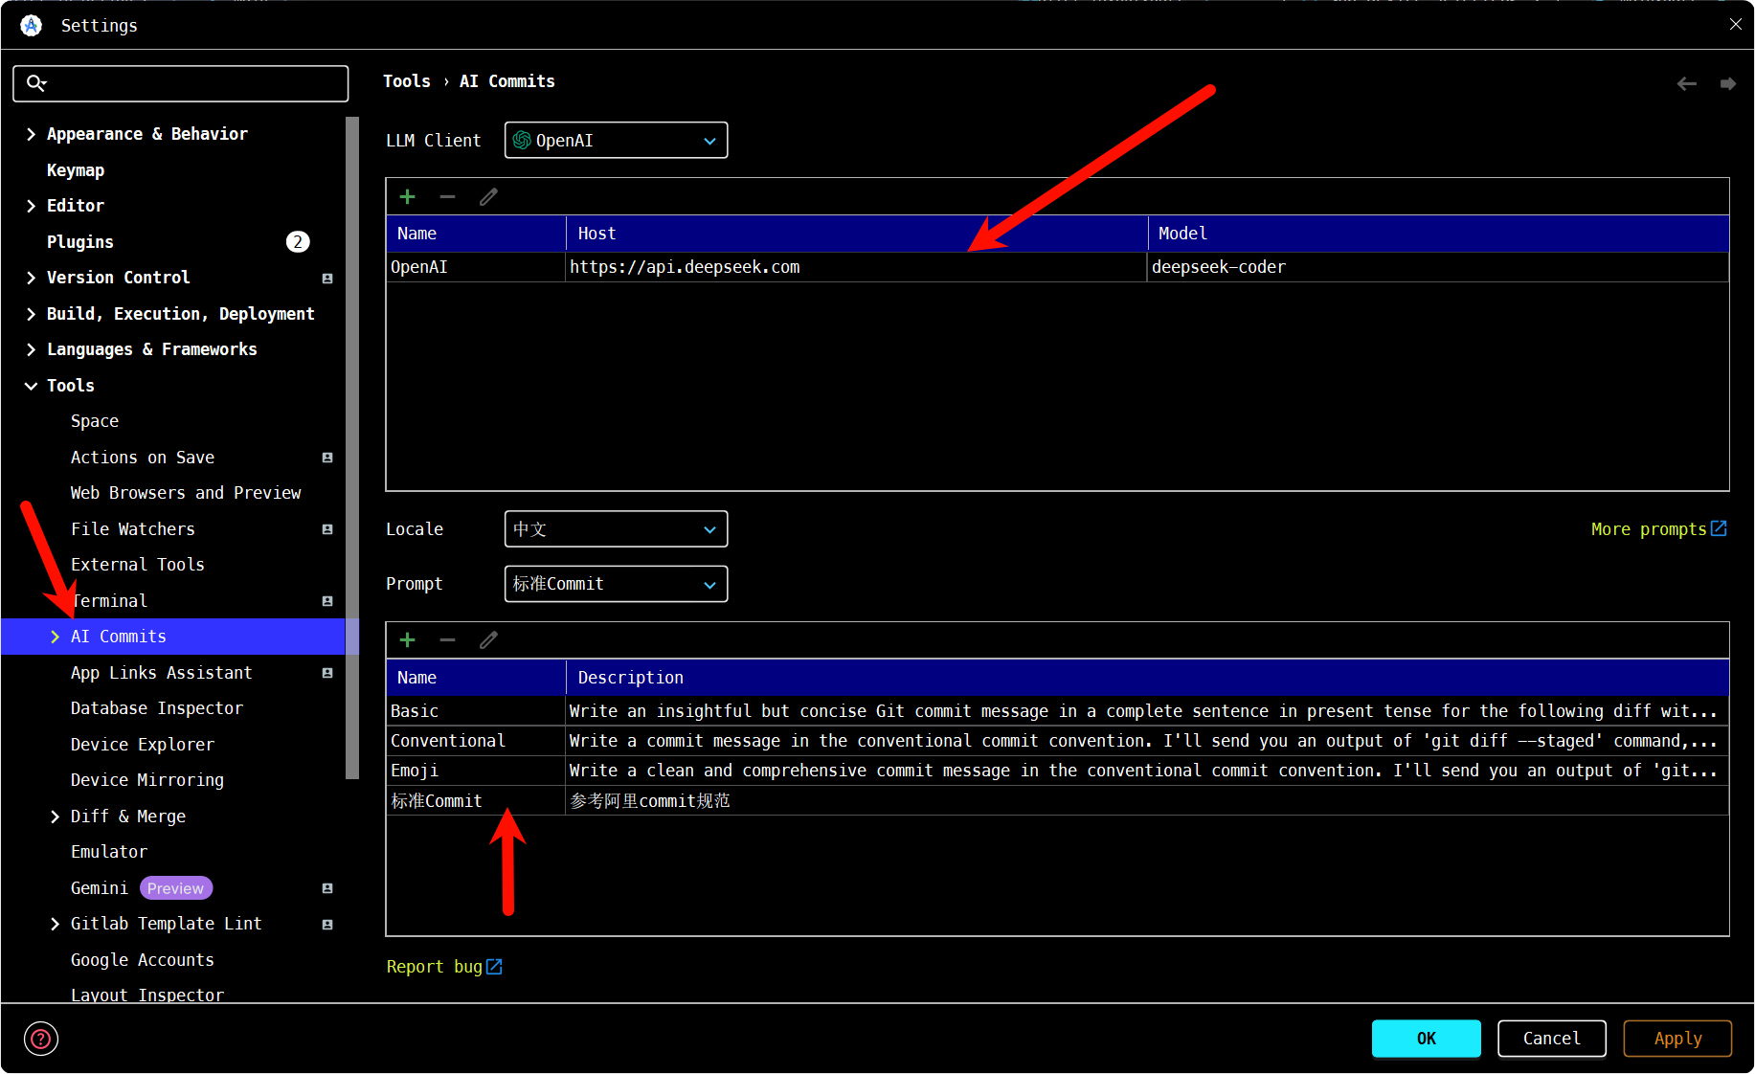Open Plugins settings

(x=80, y=242)
